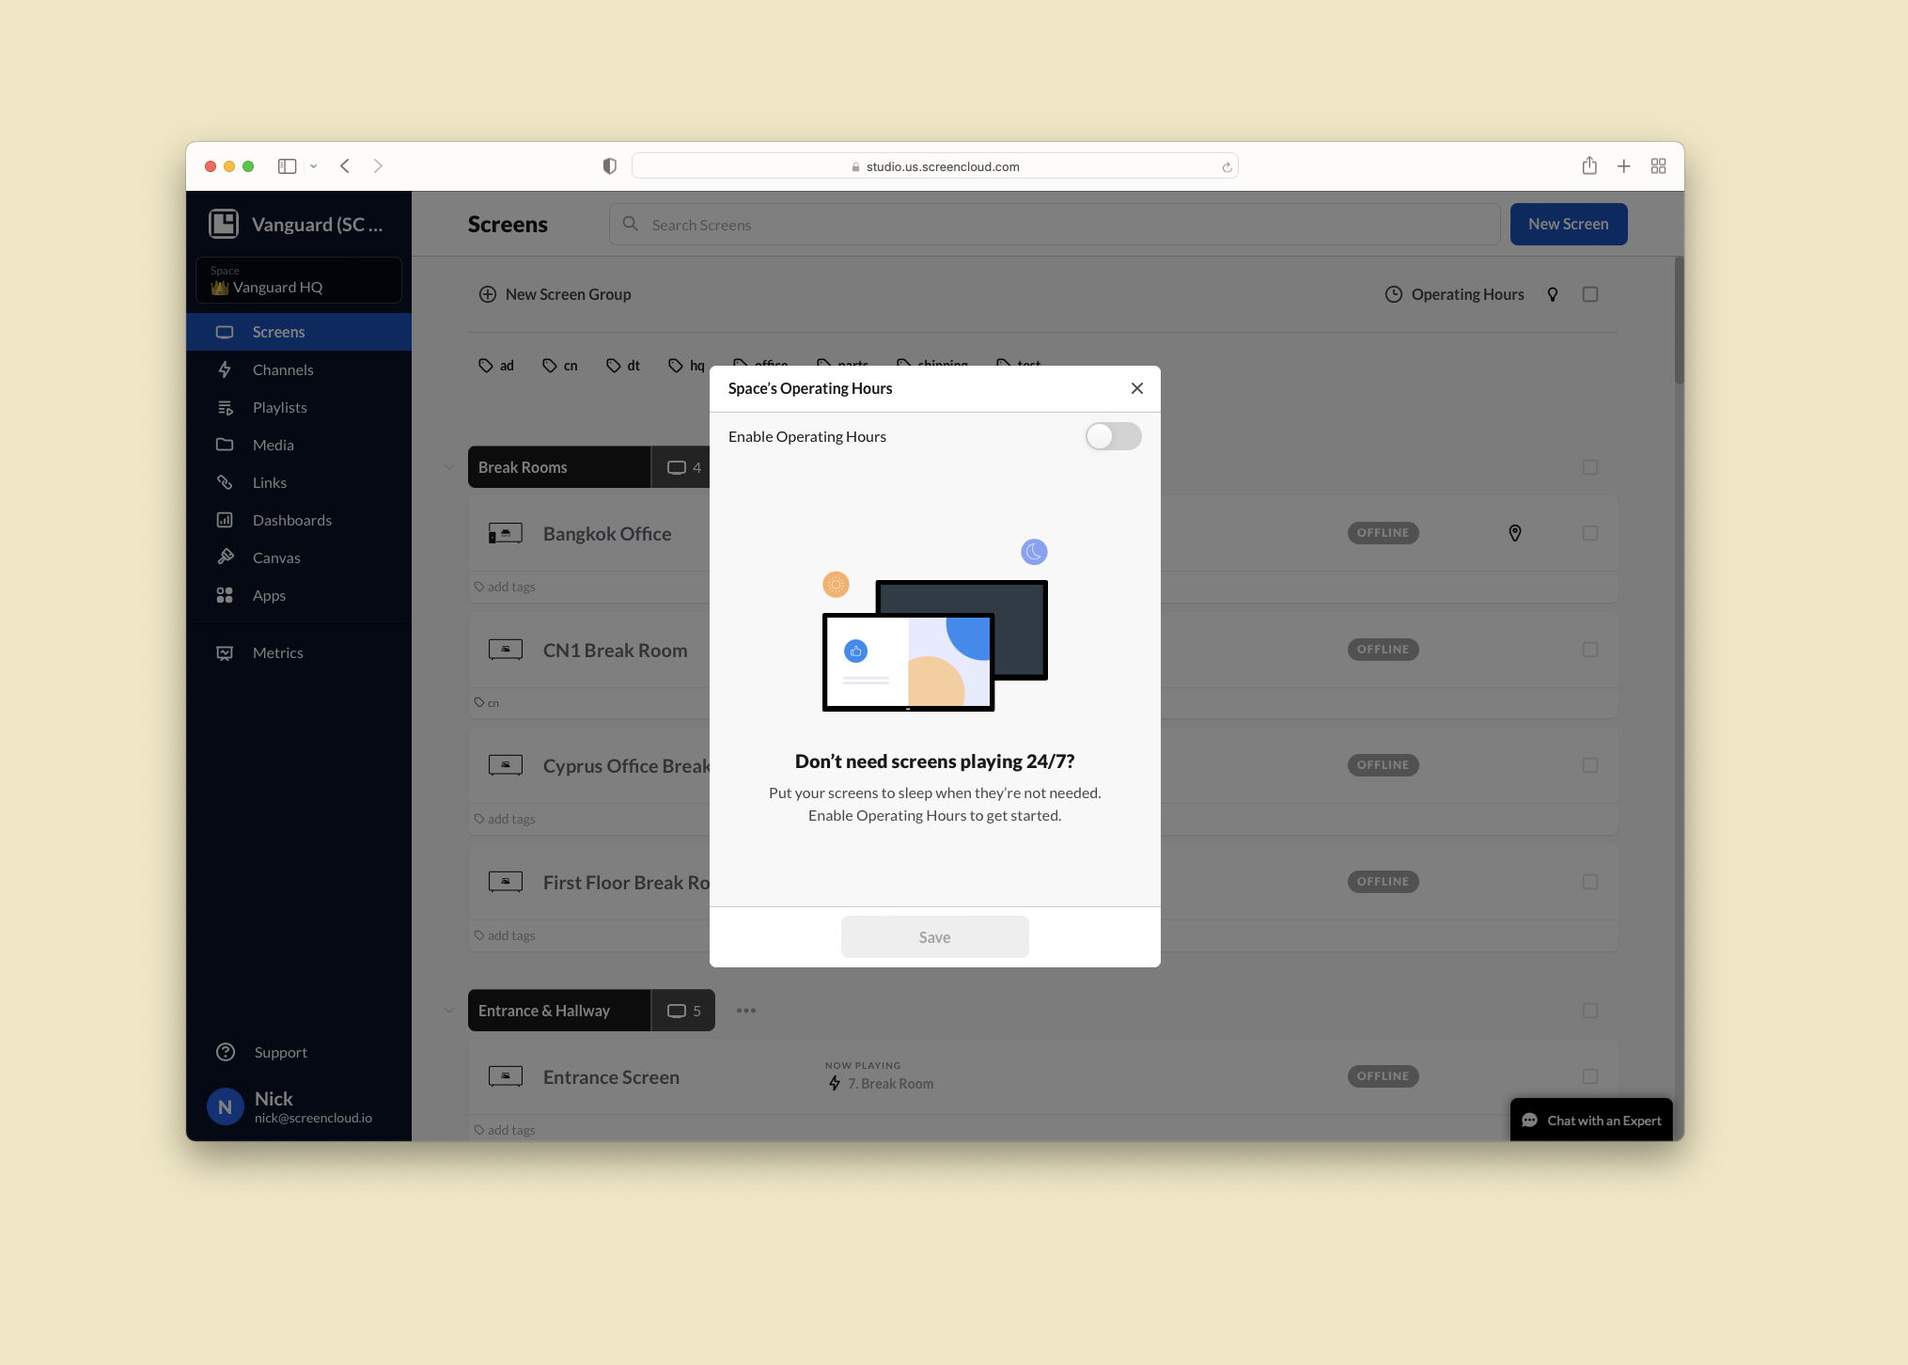Click the Bangkok Office location pin icon
Image resolution: width=1908 pixels, height=1365 pixels.
pos(1515,533)
